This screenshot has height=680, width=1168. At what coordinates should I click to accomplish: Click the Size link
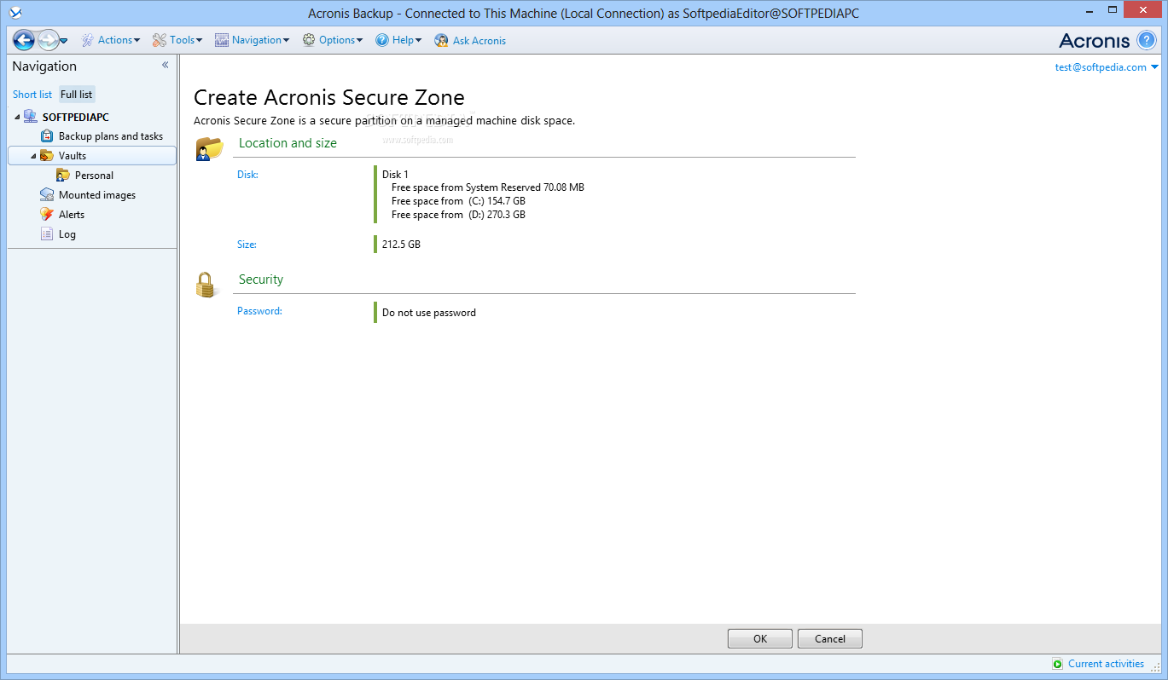click(247, 245)
